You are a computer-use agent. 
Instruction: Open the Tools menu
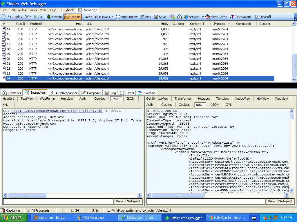(x=33, y=10)
